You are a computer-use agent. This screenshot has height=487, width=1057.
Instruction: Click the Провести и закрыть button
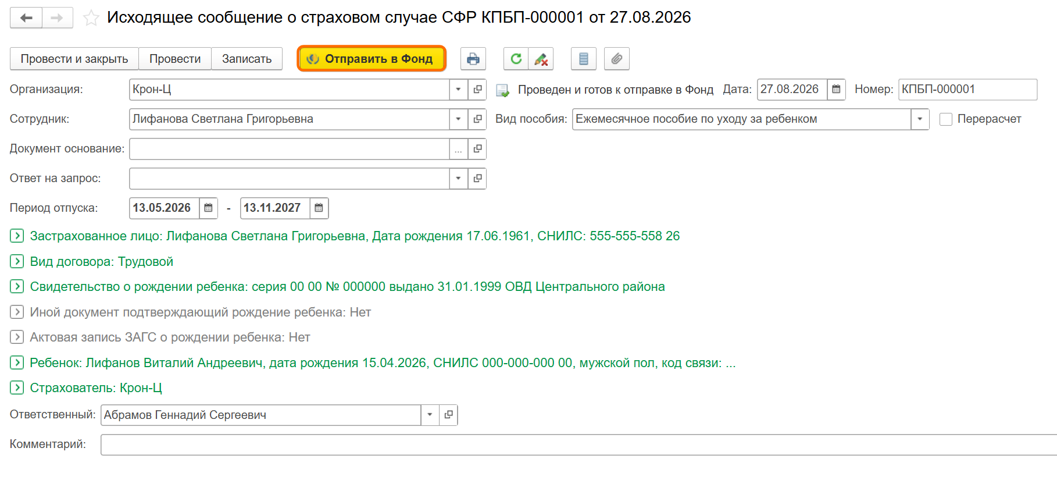click(x=74, y=59)
